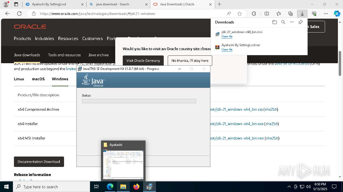View site info lock icon

coord(33,14)
